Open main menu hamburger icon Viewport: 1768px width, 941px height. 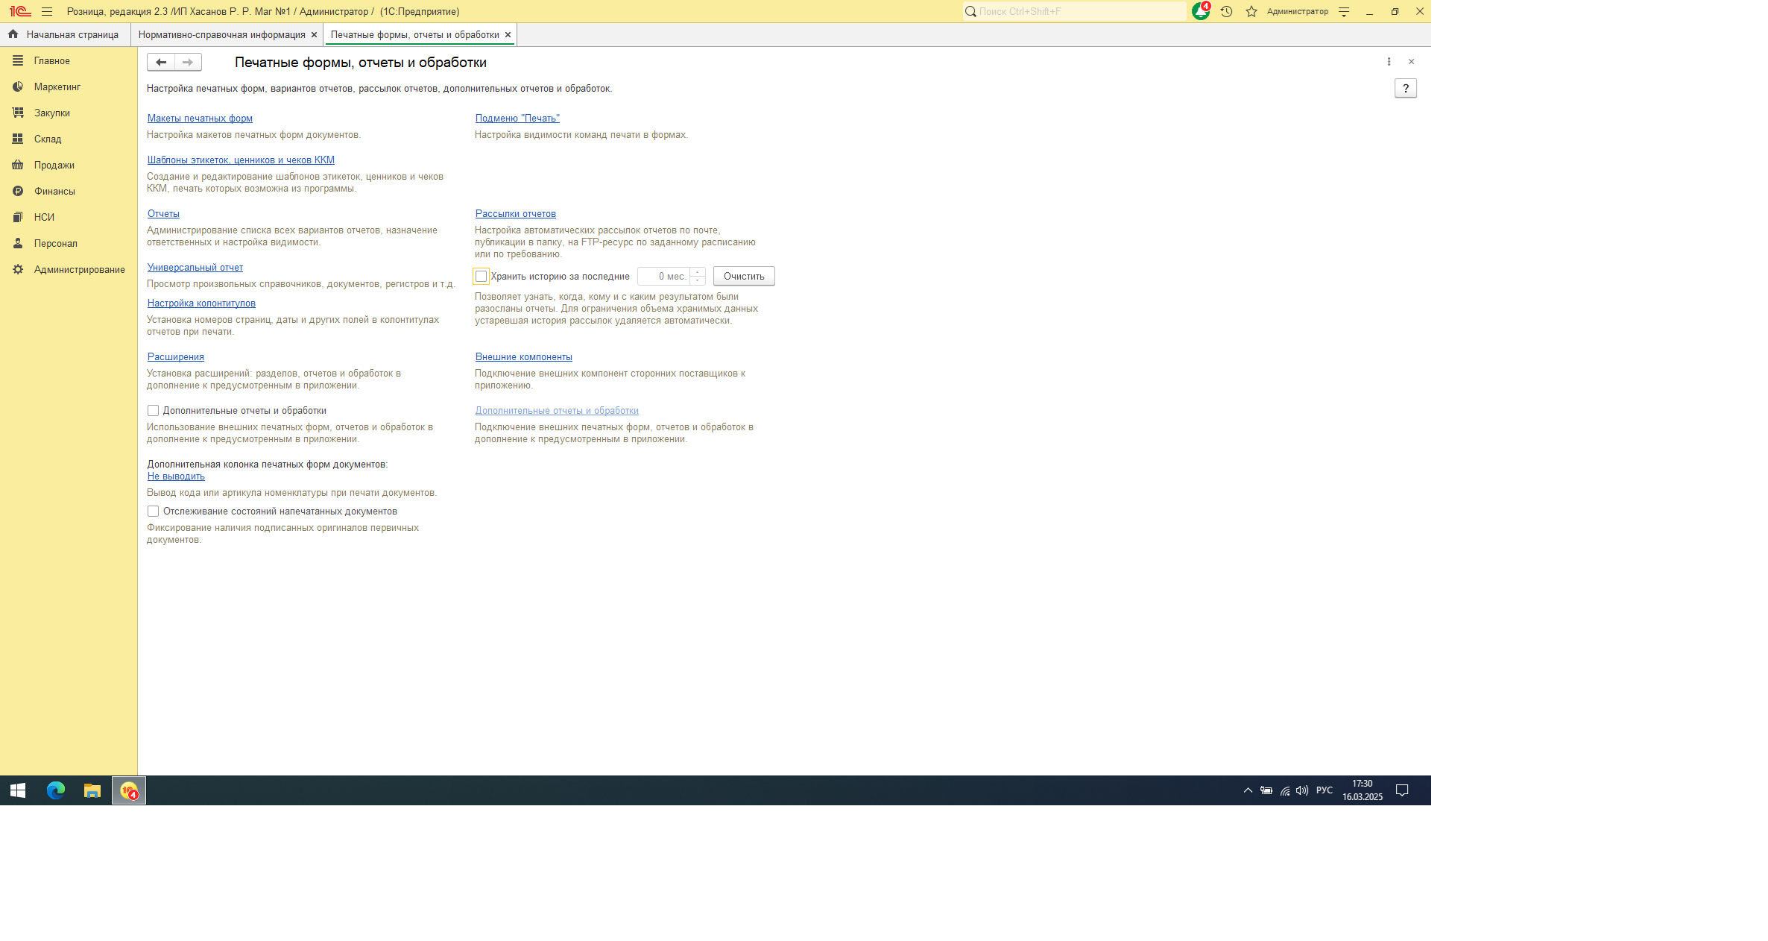tap(47, 11)
